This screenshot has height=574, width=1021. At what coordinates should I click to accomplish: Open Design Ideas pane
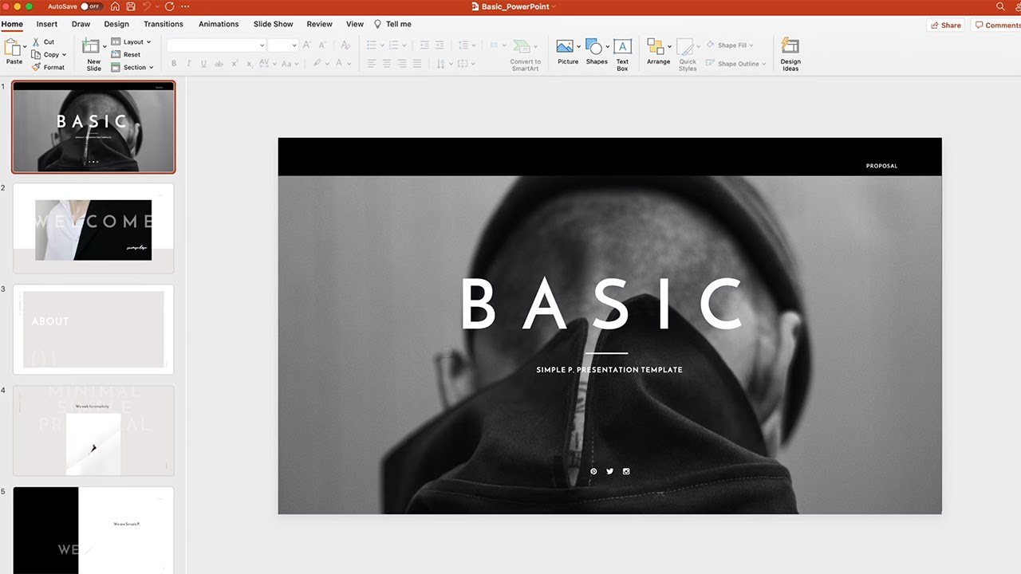790,53
